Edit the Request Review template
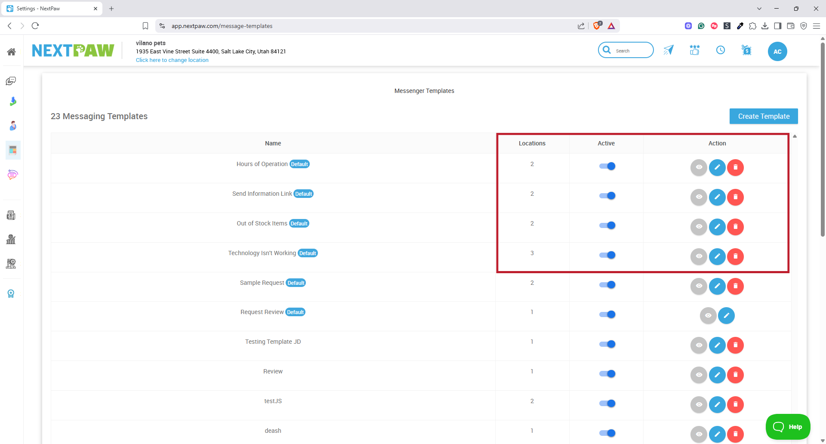Screen dimensions: 826x444 pos(726,316)
